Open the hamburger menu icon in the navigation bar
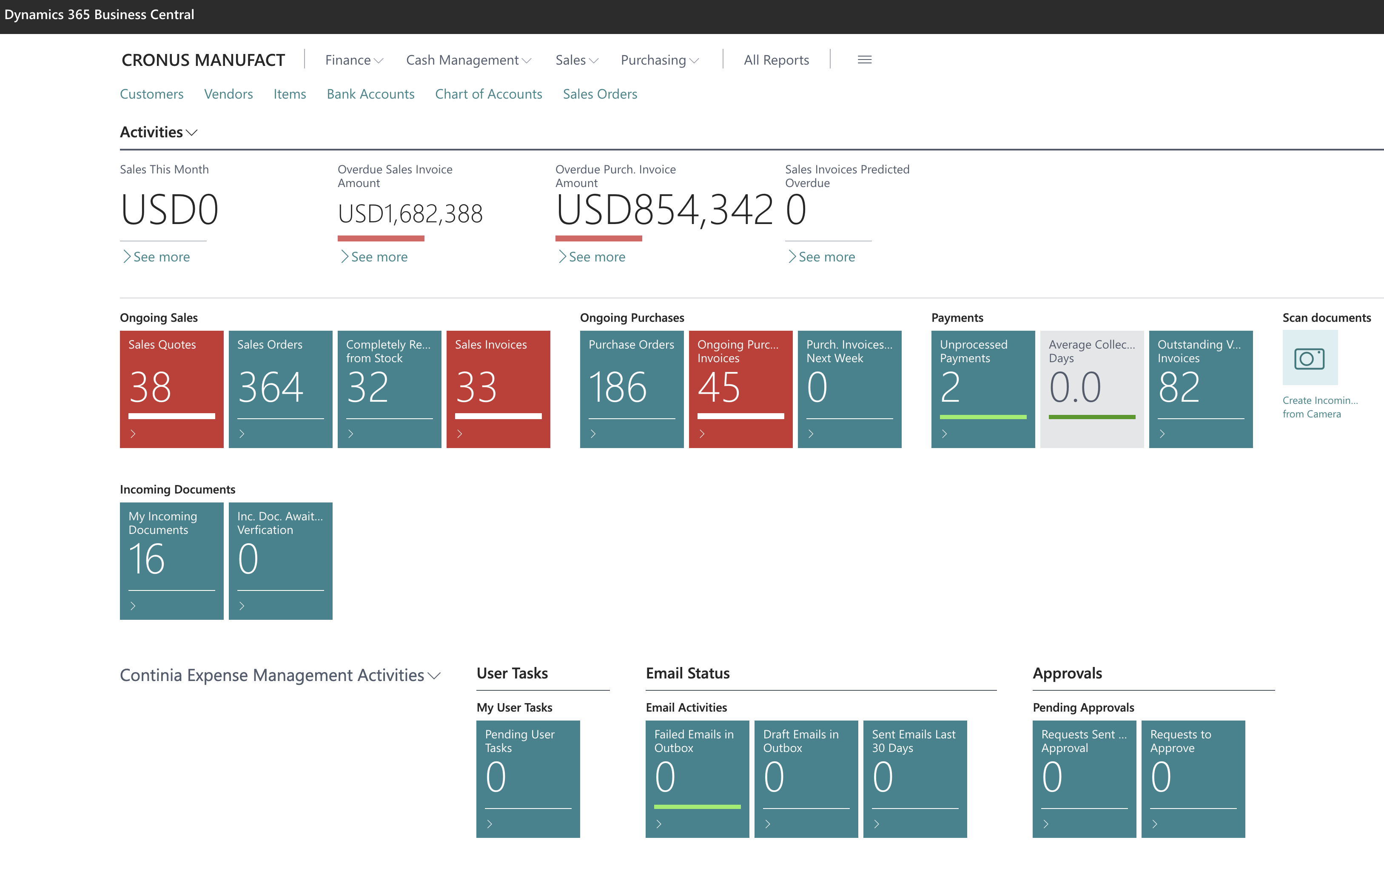This screenshot has width=1384, height=874. 864,60
